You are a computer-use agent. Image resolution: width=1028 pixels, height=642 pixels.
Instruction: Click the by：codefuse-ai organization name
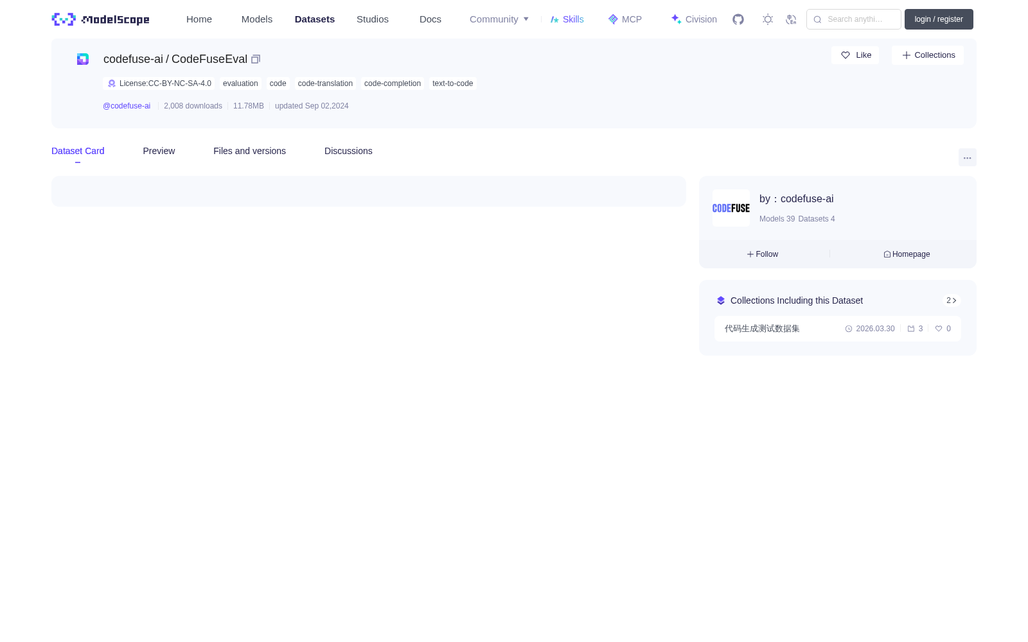point(797,199)
